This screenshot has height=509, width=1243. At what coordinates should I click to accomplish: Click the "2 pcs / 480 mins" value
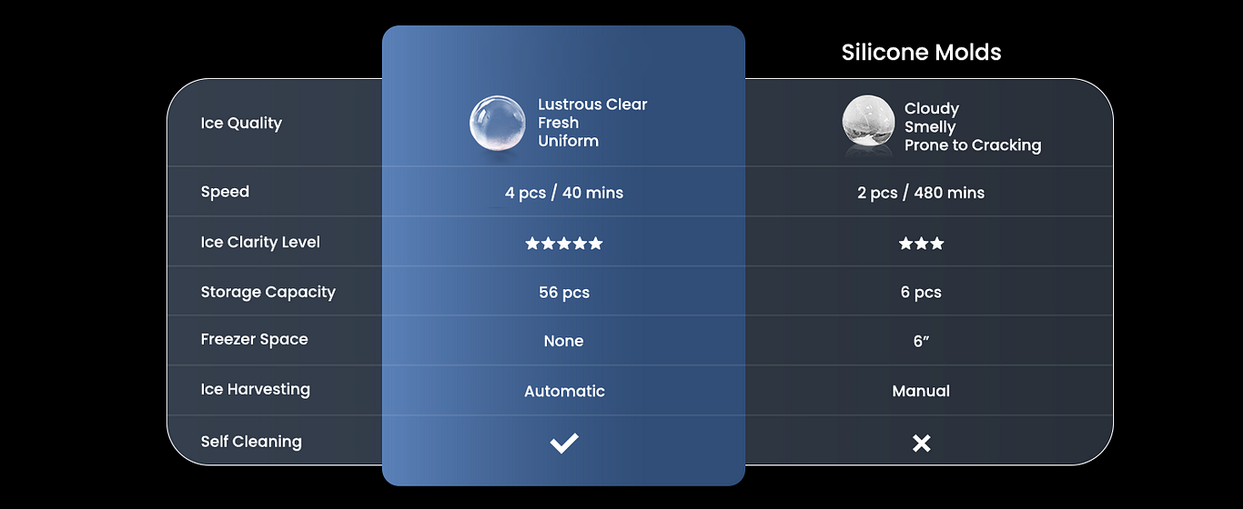921,193
